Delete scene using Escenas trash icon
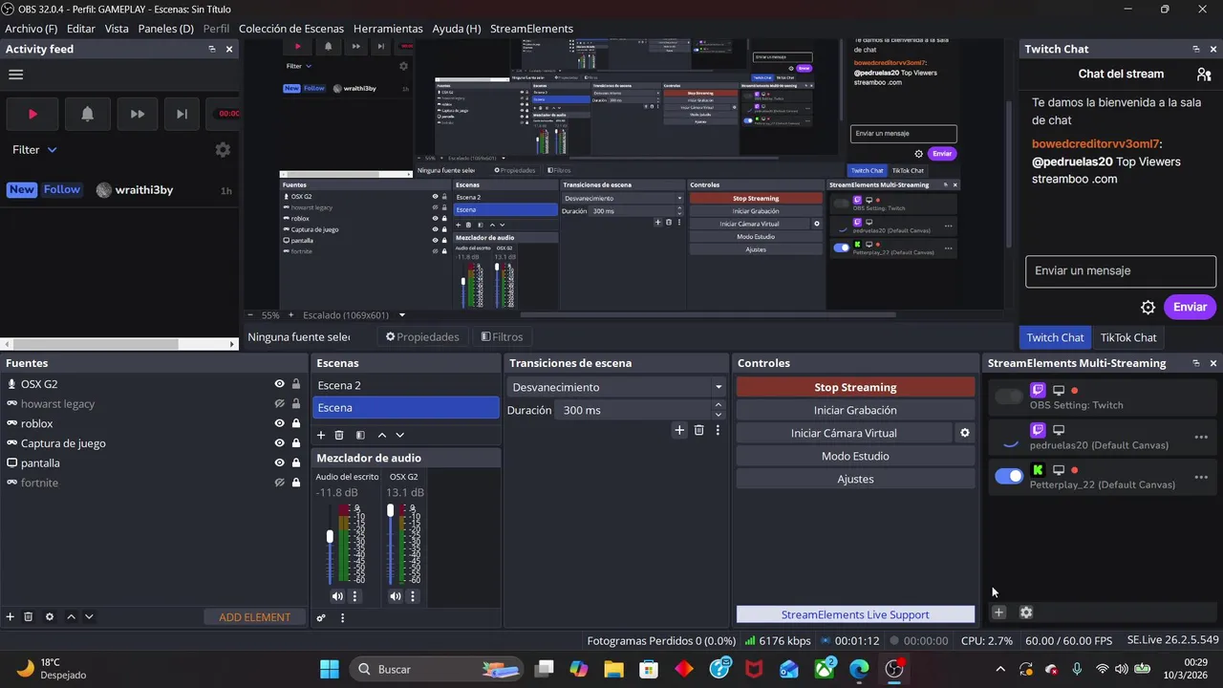This screenshot has width=1223, height=688. pos(339,435)
